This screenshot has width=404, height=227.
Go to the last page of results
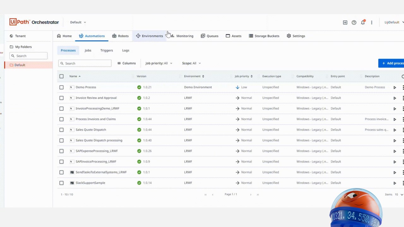tap(258, 195)
